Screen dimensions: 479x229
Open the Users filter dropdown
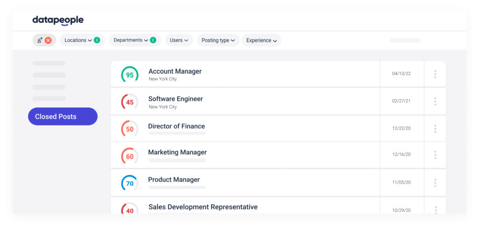[x=179, y=40]
